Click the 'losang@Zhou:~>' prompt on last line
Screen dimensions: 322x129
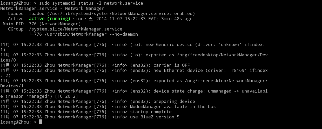pos(18,122)
